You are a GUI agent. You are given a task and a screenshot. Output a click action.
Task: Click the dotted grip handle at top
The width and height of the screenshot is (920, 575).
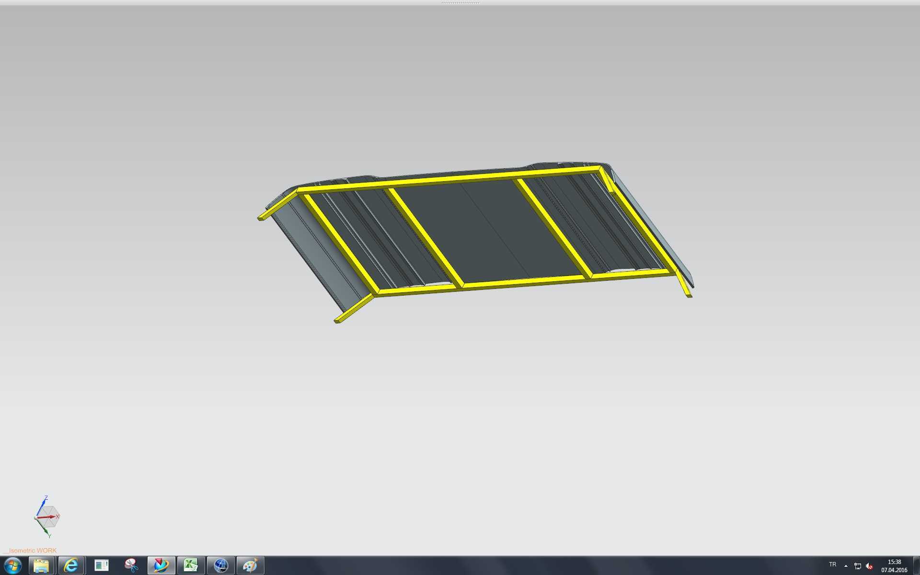point(460,3)
